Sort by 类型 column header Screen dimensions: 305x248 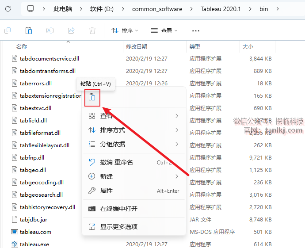pos(194,47)
